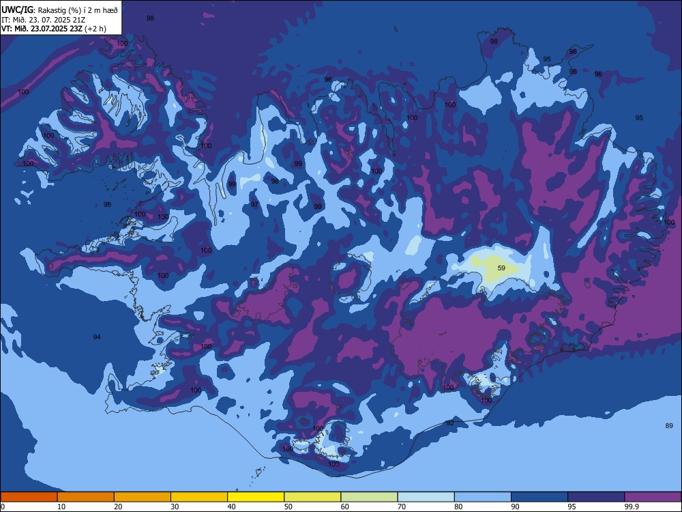Viewport: 682px width, 512px height.
Task: Click the 95–99.9 dark indigo legend swatch
Action: [x=596, y=497]
